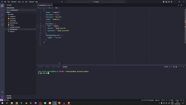186x105 pixels.
Task: Switch to the Problems panel tab
Action: tap(41, 67)
